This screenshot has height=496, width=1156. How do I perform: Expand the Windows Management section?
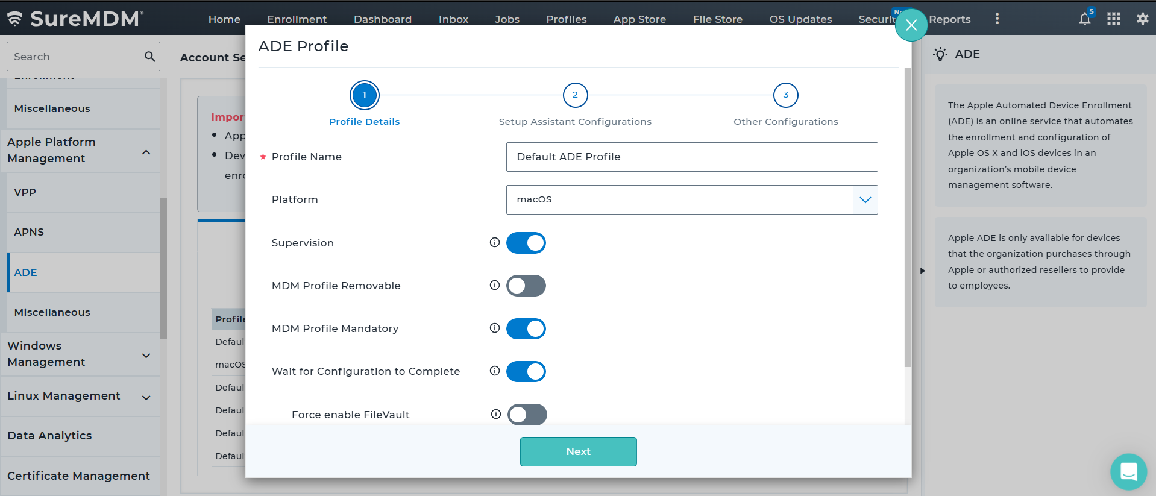146,356
